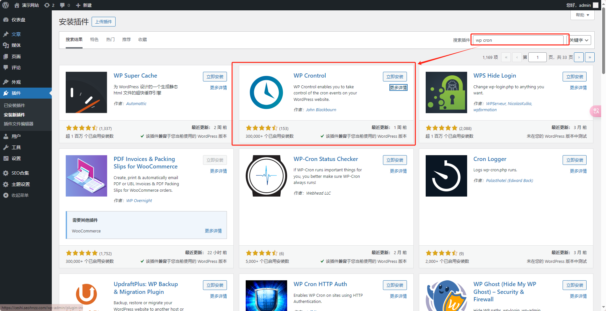Open 外观 appearance menu in sidebar
The height and width of the screenshot is (311, 606).
click(x=26, y=82)
